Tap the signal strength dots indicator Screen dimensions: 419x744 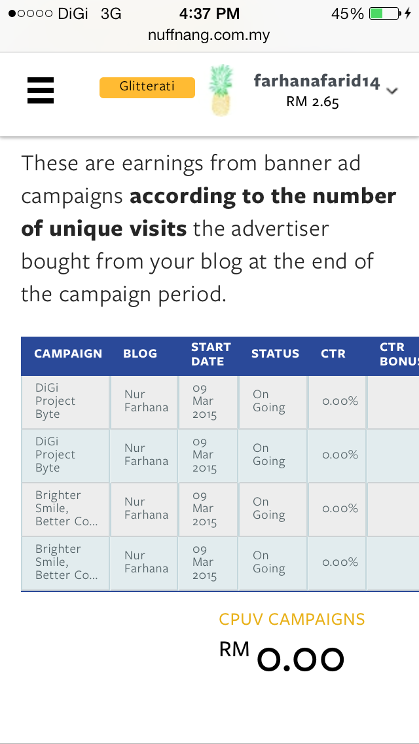coord(30,14)
